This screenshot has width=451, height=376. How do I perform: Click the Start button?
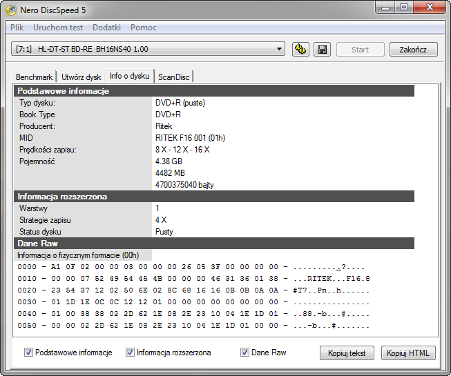(360, 50)
